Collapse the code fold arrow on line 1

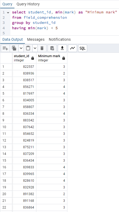8,12
